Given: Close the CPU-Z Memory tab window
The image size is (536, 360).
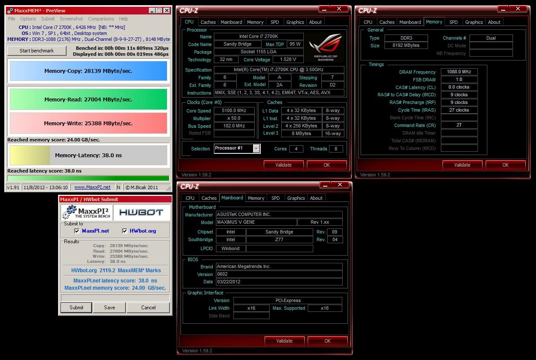Looking at the screenshot, I should click(x=519, y=9).
